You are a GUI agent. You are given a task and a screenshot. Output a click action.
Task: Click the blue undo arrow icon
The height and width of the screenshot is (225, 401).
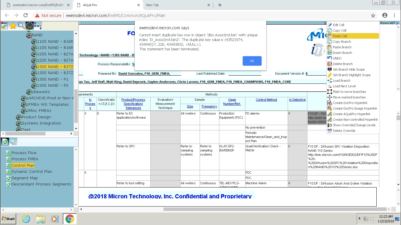click(x=330, y=58)
